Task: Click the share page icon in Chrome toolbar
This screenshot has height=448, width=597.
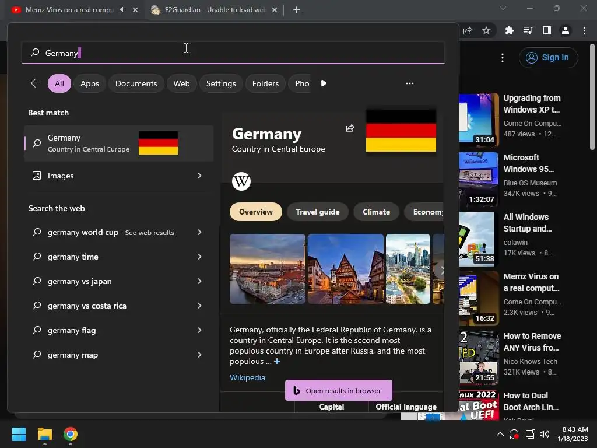Action: coord(468,30)
